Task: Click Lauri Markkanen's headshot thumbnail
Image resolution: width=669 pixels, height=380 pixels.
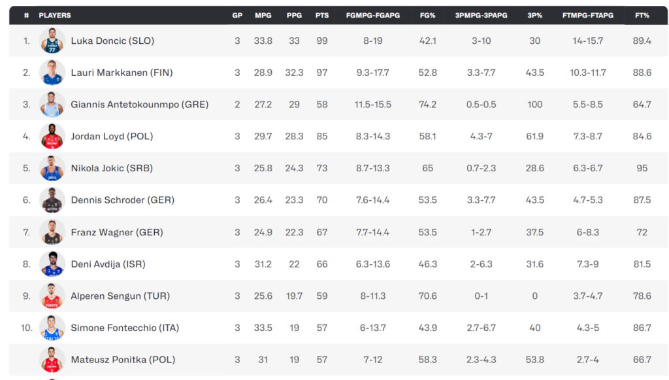Action: tap(52, 73)
